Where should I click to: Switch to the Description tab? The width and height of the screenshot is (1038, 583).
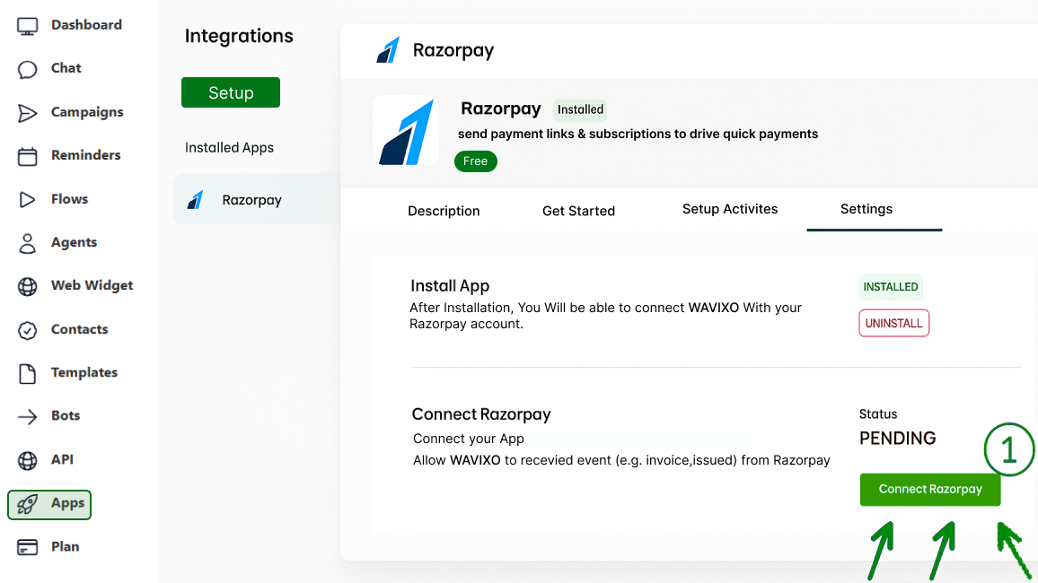click(x=444, y=211)
